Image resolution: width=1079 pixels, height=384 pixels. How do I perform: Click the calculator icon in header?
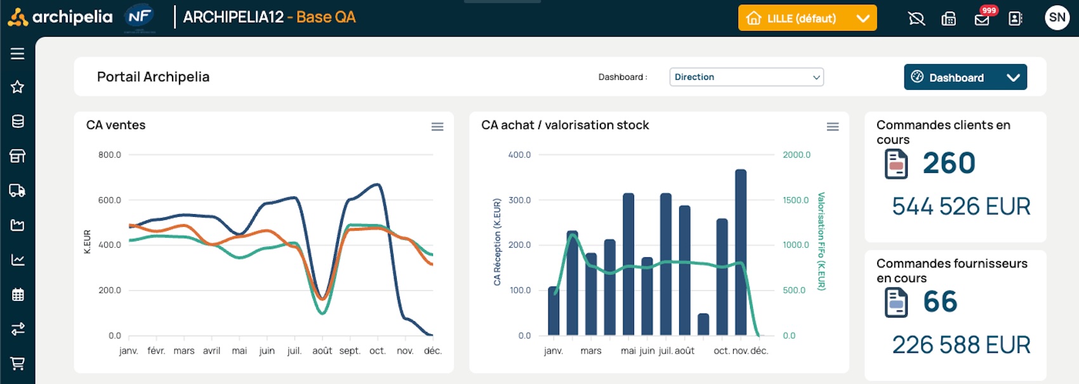click(949, 18)
